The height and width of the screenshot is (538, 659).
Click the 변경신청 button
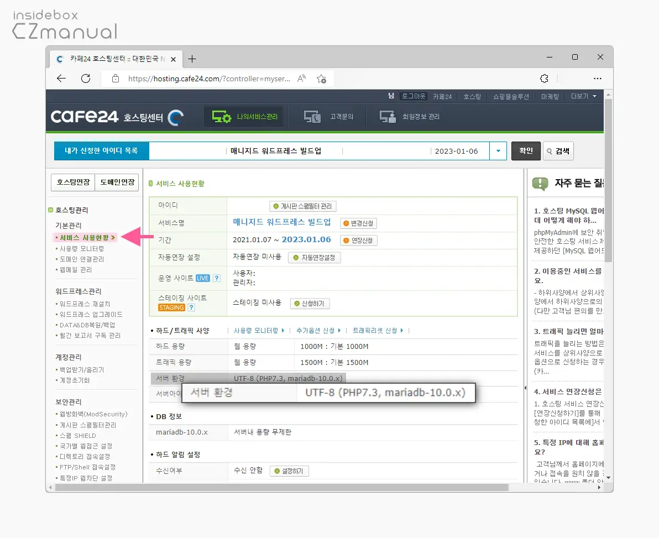tap(358, 223)
